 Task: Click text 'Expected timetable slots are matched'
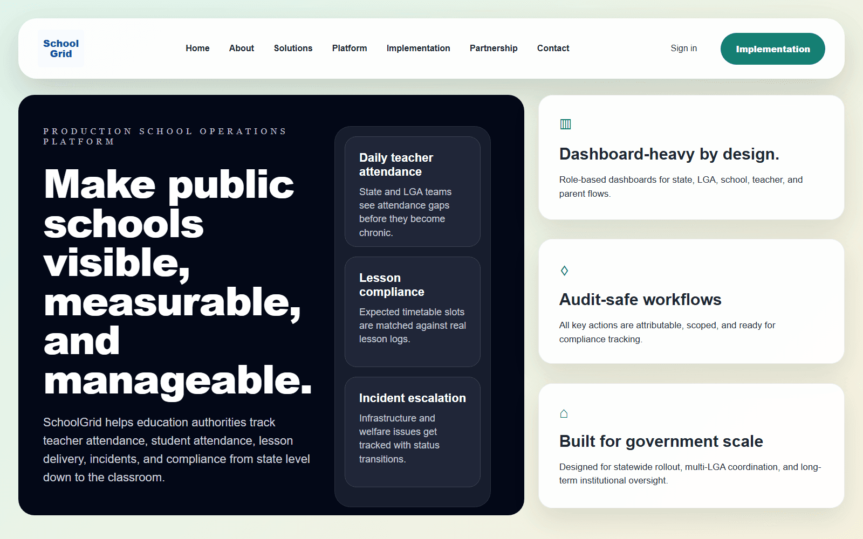point(413,325)
